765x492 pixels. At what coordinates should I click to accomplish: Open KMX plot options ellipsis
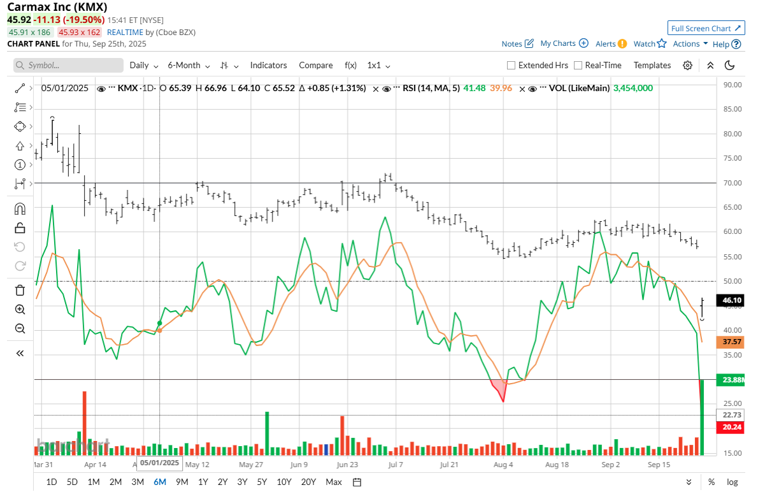(x=112, y=89)
